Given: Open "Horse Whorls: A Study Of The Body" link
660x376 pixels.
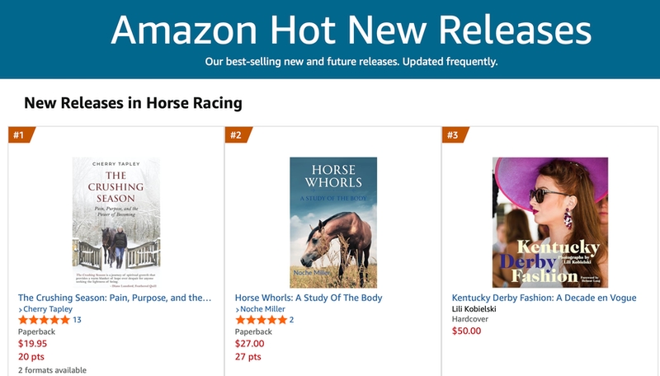Looking at the screenshot, I should [309, 298].
